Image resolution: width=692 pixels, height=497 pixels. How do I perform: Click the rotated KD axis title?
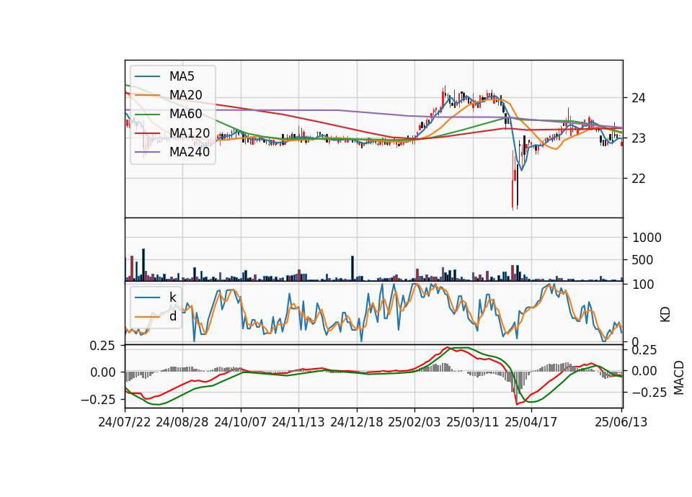pyautogui.click(x=665, y=315)
